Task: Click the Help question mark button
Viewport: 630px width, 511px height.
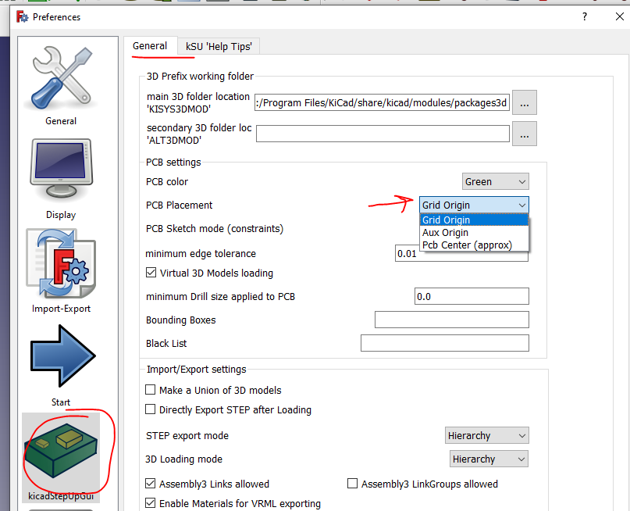Action: [x=585, y=16]
